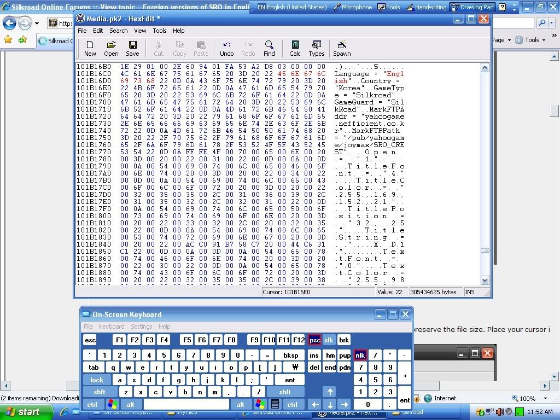Toggle the left shft key
Viewport: 560px width, 420px height.
[x=100, y=392]
